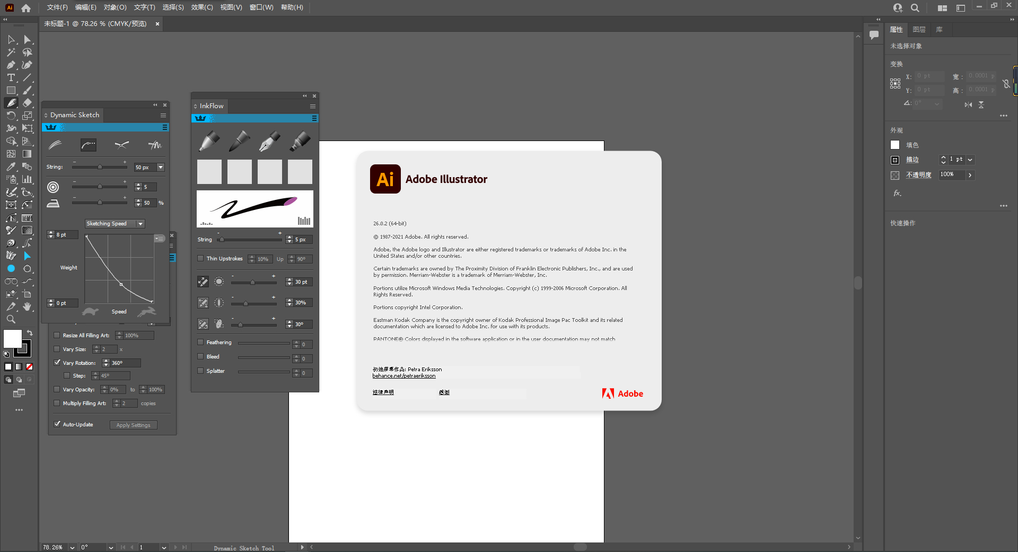Select the Lasso tool

[28, 52]
